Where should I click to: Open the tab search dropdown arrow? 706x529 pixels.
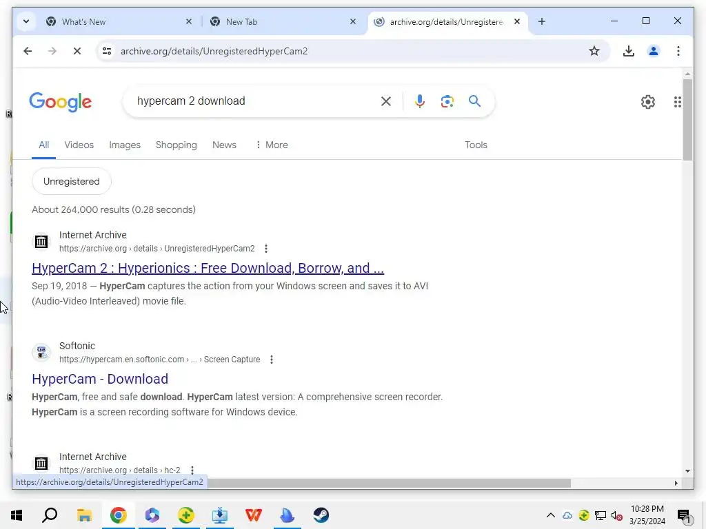click(x=26, y=21)
